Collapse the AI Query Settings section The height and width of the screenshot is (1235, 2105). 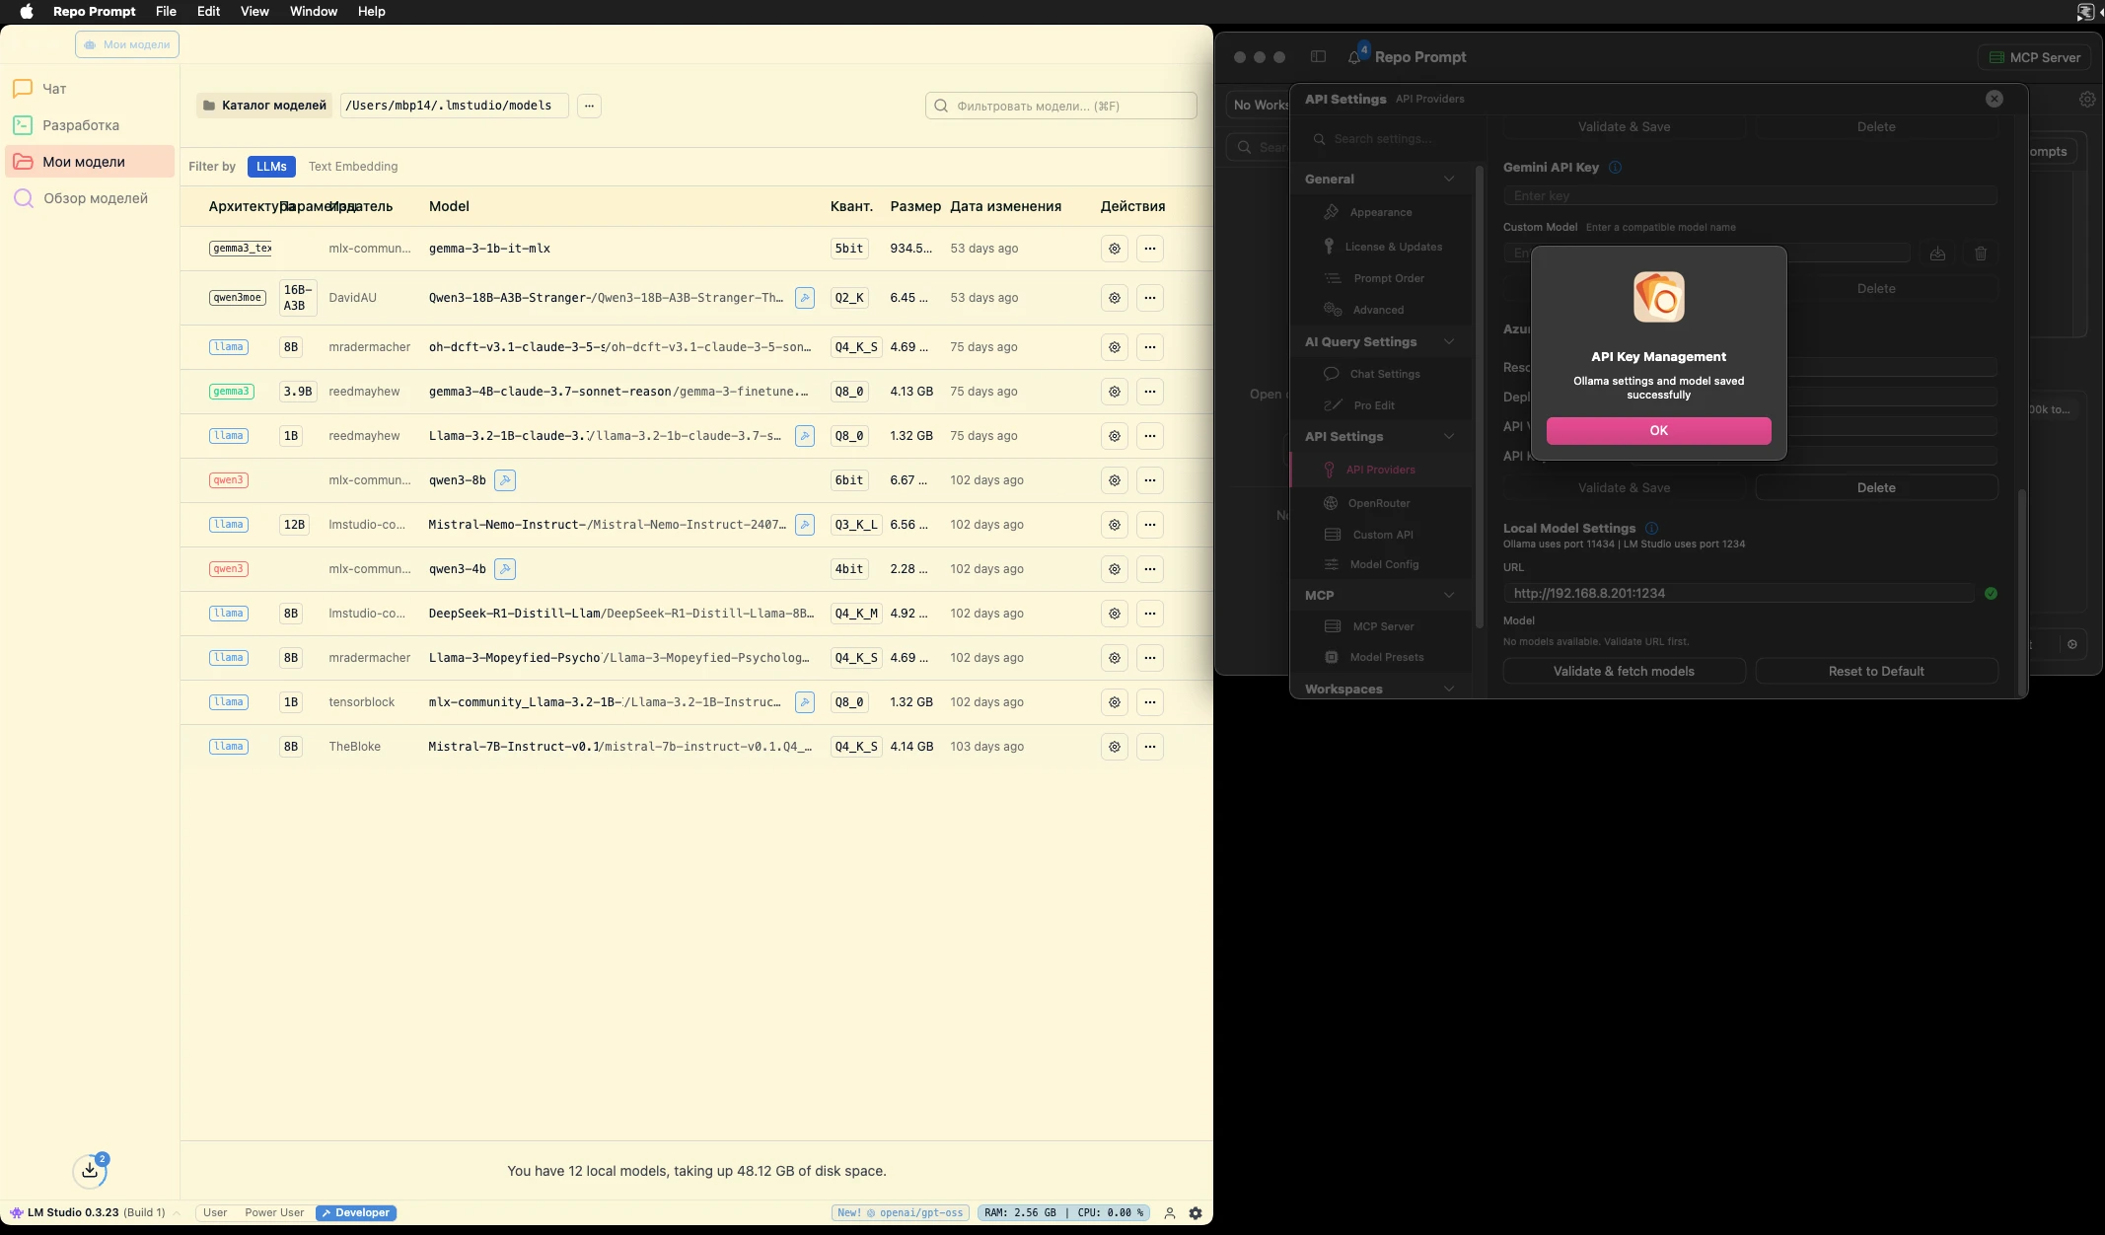(x=1449, y=342)
